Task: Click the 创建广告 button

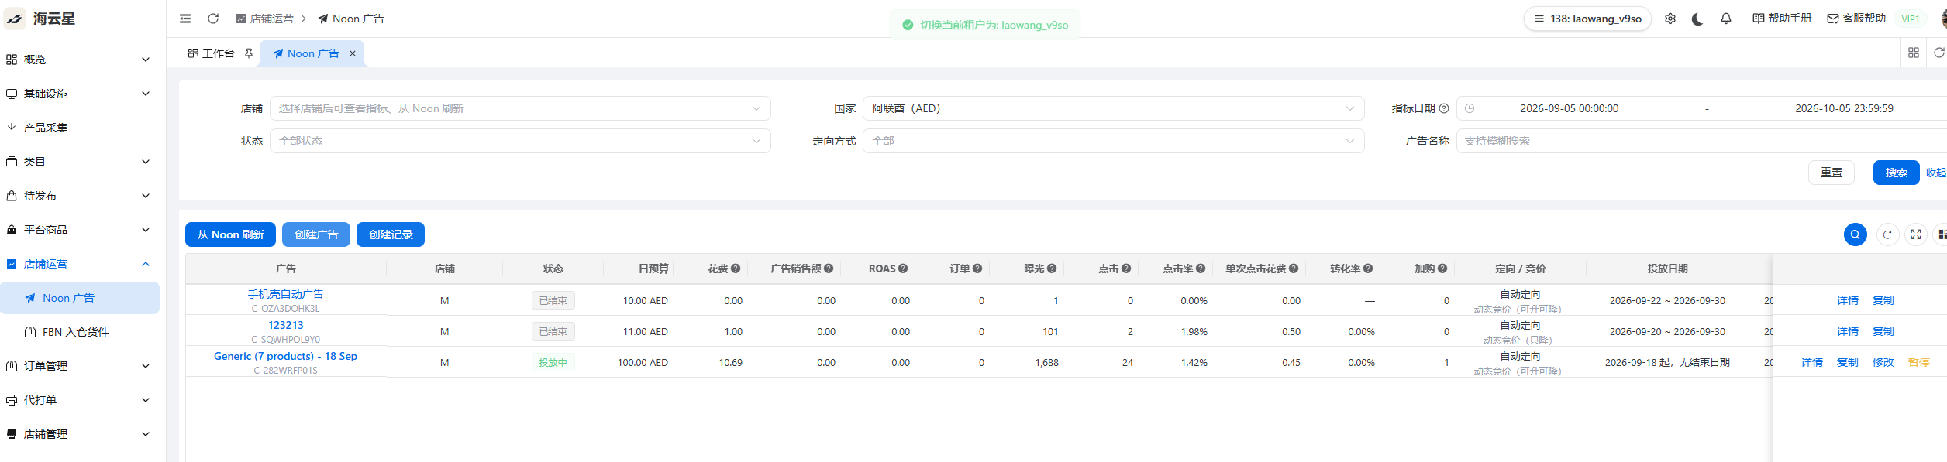Action: click(316, 234)
